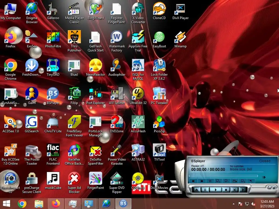Select Super Ad Blocker desktop icon
Image resolution: width=279 pixels, height=209 pixels.
click(74, 183)
